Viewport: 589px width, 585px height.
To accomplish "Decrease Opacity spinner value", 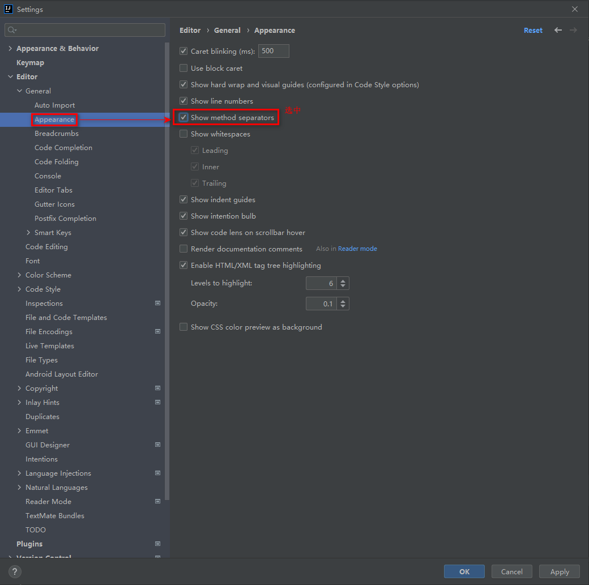I will 343,306.
